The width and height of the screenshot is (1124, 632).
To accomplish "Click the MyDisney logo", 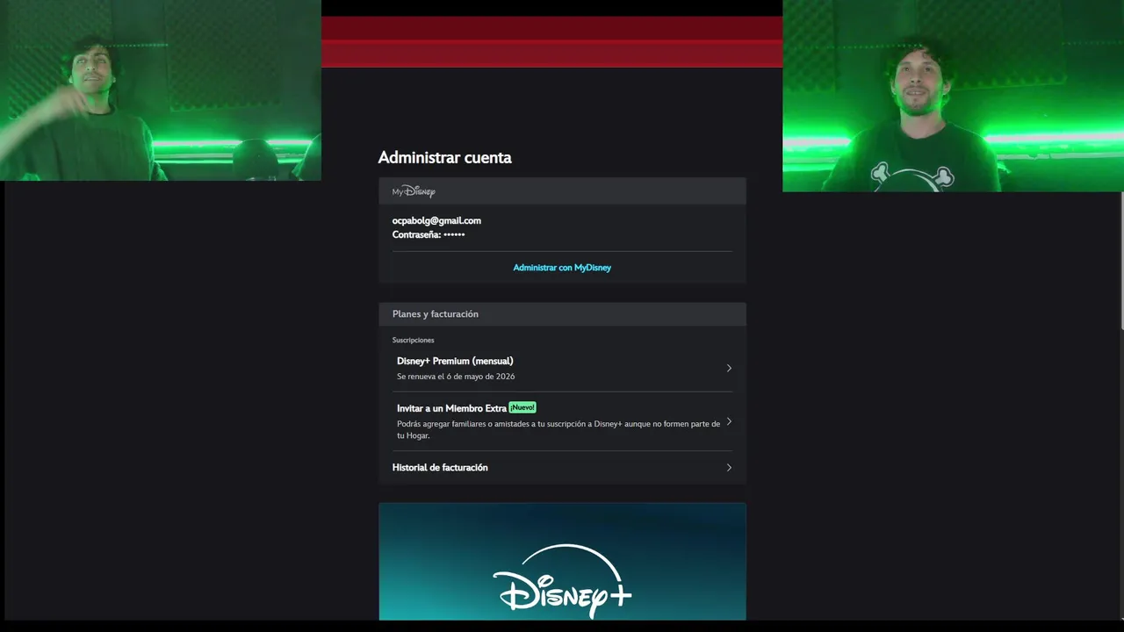I will pyautogui.click(x=414, y=191).
